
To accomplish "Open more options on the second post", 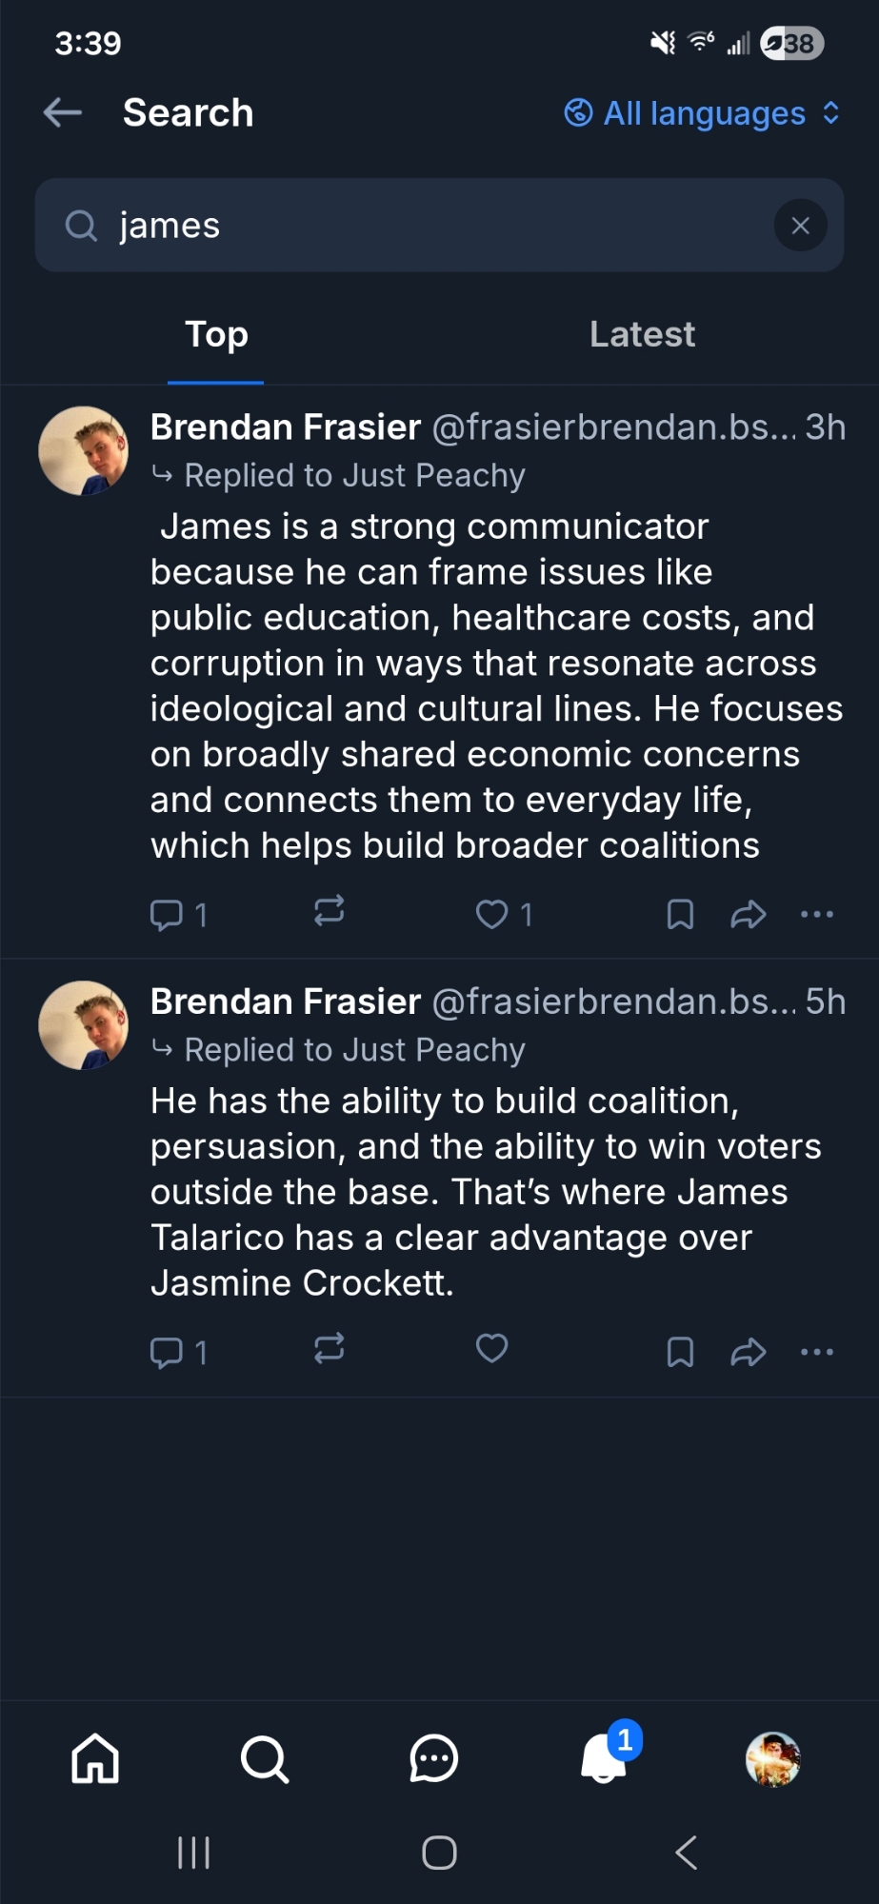I will [x=817, y=1352].
